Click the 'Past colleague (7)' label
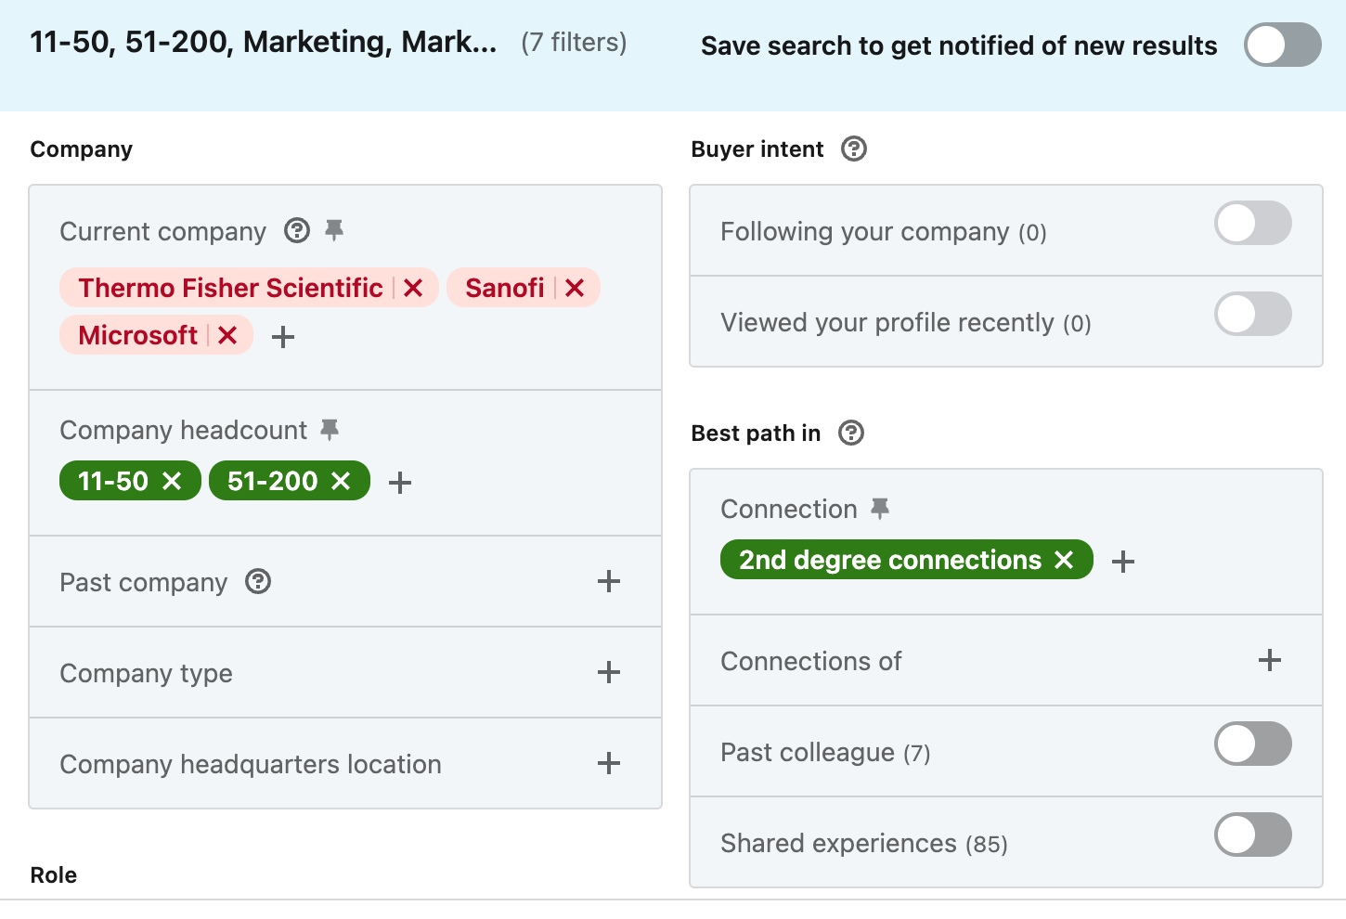This screenshot has width=1346, height=919. [825, 752]
